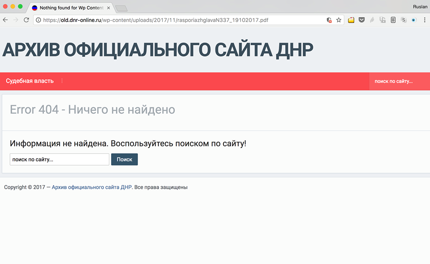Open the Pocket extension icon
430x264 pixels.
(x=362, y=20)
